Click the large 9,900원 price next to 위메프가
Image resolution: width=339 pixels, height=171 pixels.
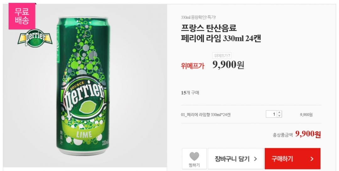(x=228, y=65)
